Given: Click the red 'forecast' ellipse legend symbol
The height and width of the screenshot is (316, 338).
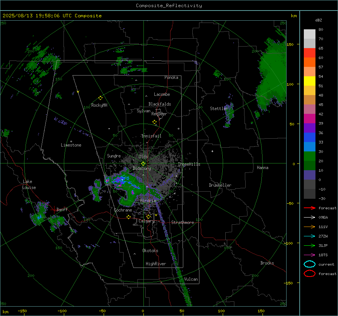Looking at the screenshot, I should coord(309,274).
